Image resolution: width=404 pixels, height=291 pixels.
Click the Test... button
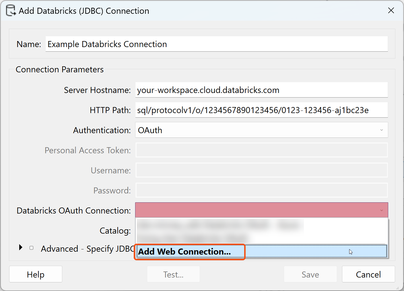[173, 274]
